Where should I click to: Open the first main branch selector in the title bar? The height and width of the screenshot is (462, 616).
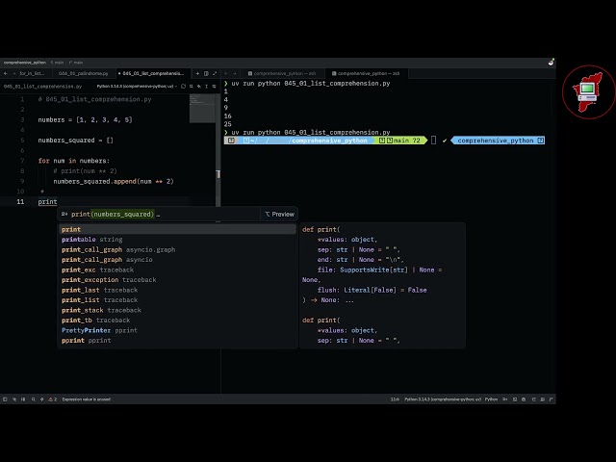(57, 62)
